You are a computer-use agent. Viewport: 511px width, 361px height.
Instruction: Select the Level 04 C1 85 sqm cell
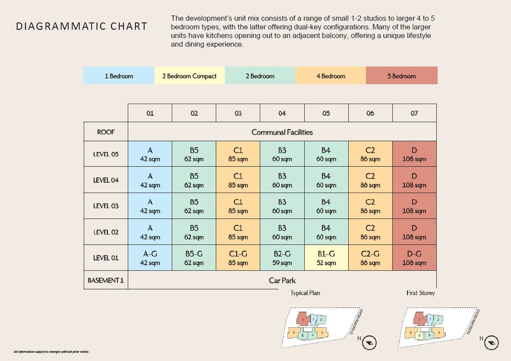tap(238, 180)
